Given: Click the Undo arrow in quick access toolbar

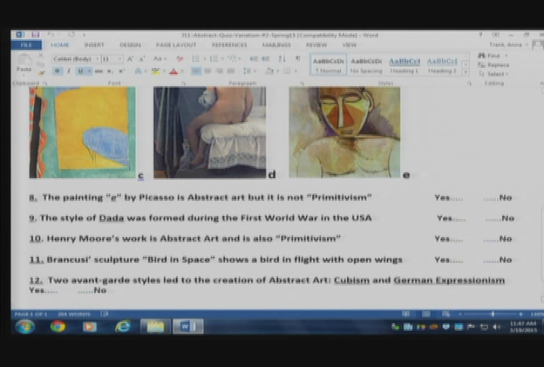Looking at the screenshot, I should (x=51, y=35).
